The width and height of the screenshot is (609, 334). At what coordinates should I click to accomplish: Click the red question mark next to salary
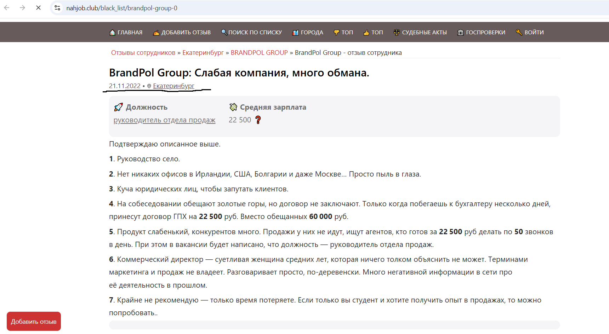258,120
